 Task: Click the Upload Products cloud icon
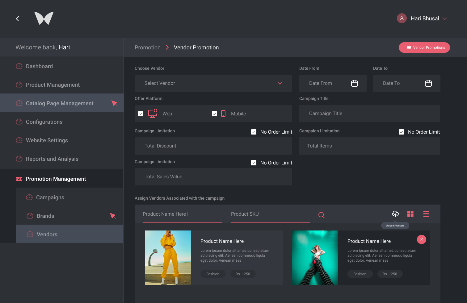click(395, 214)
